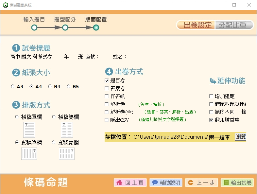Click the 題型配分 step circle

click(65, 28)
